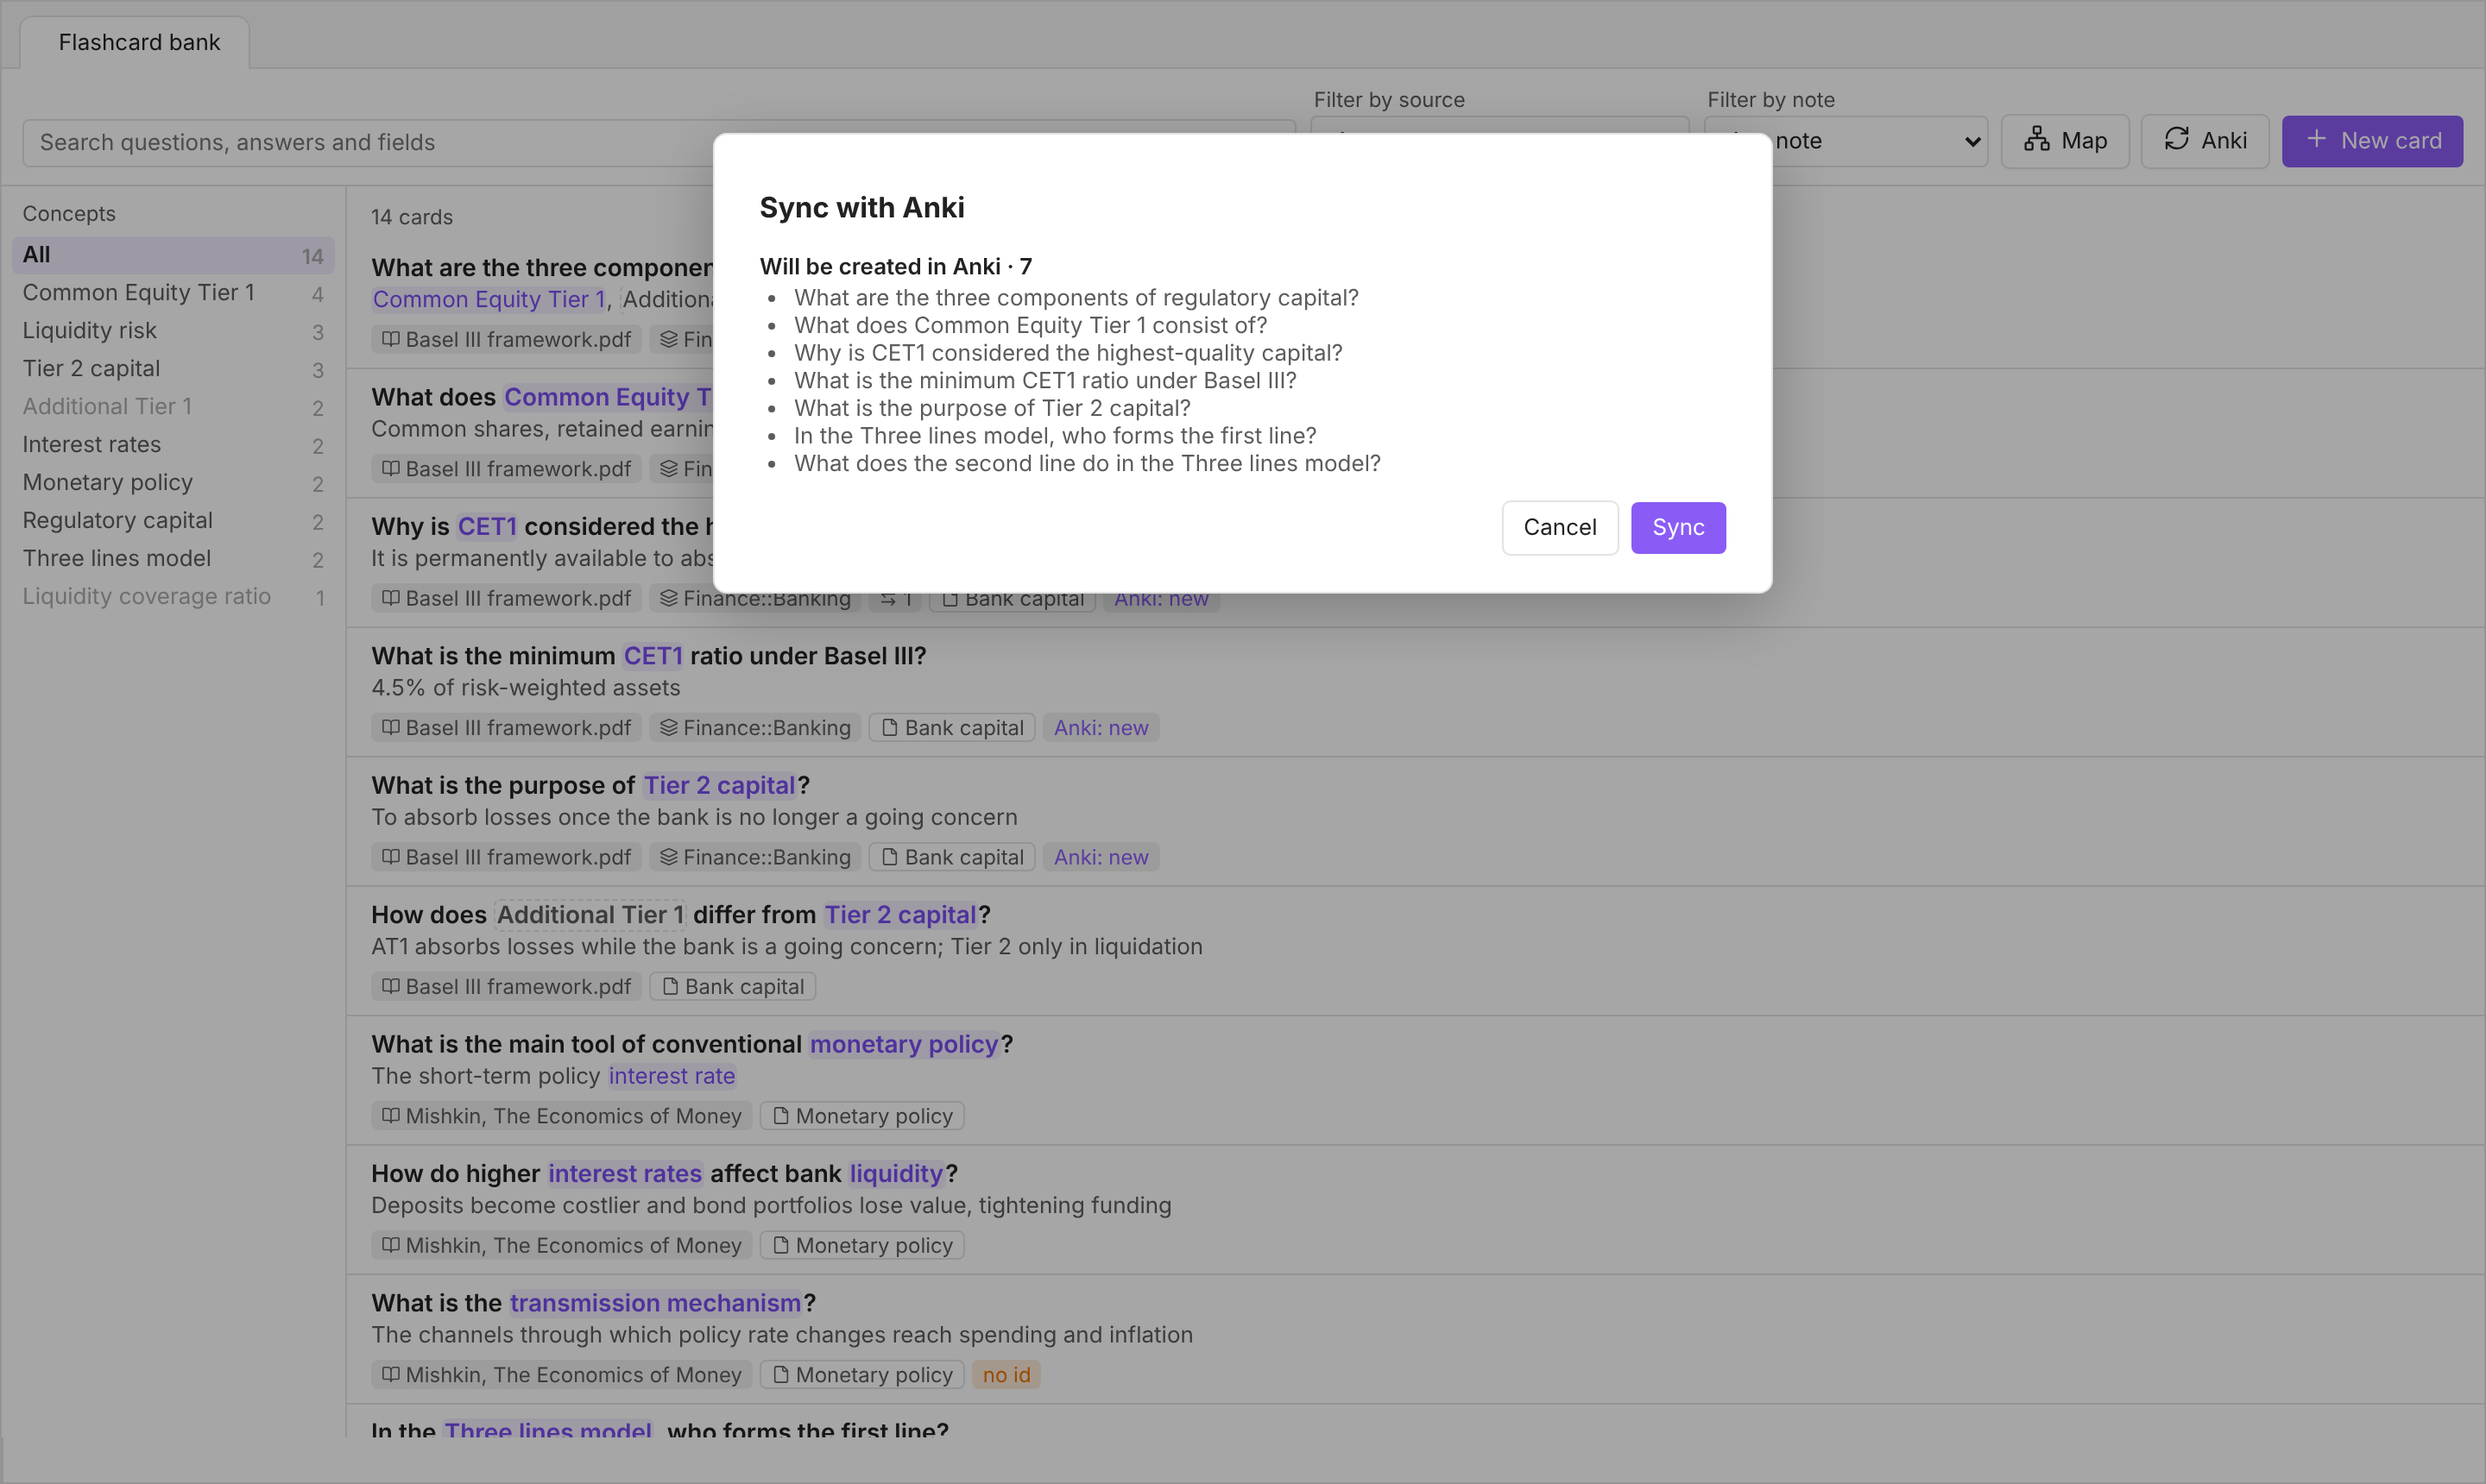Click the Anki sync toolbar button
The height and width of the screenshot is (1484, 2486).
[x=2204, y=141]
